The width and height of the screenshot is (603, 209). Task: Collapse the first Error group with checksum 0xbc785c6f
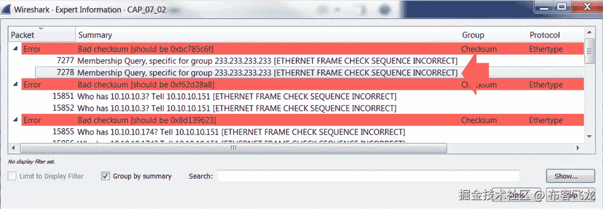pos(16,49)
